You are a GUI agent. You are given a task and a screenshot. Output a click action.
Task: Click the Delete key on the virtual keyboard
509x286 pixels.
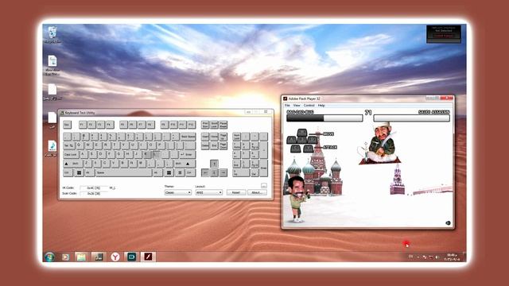click(205, 145)
